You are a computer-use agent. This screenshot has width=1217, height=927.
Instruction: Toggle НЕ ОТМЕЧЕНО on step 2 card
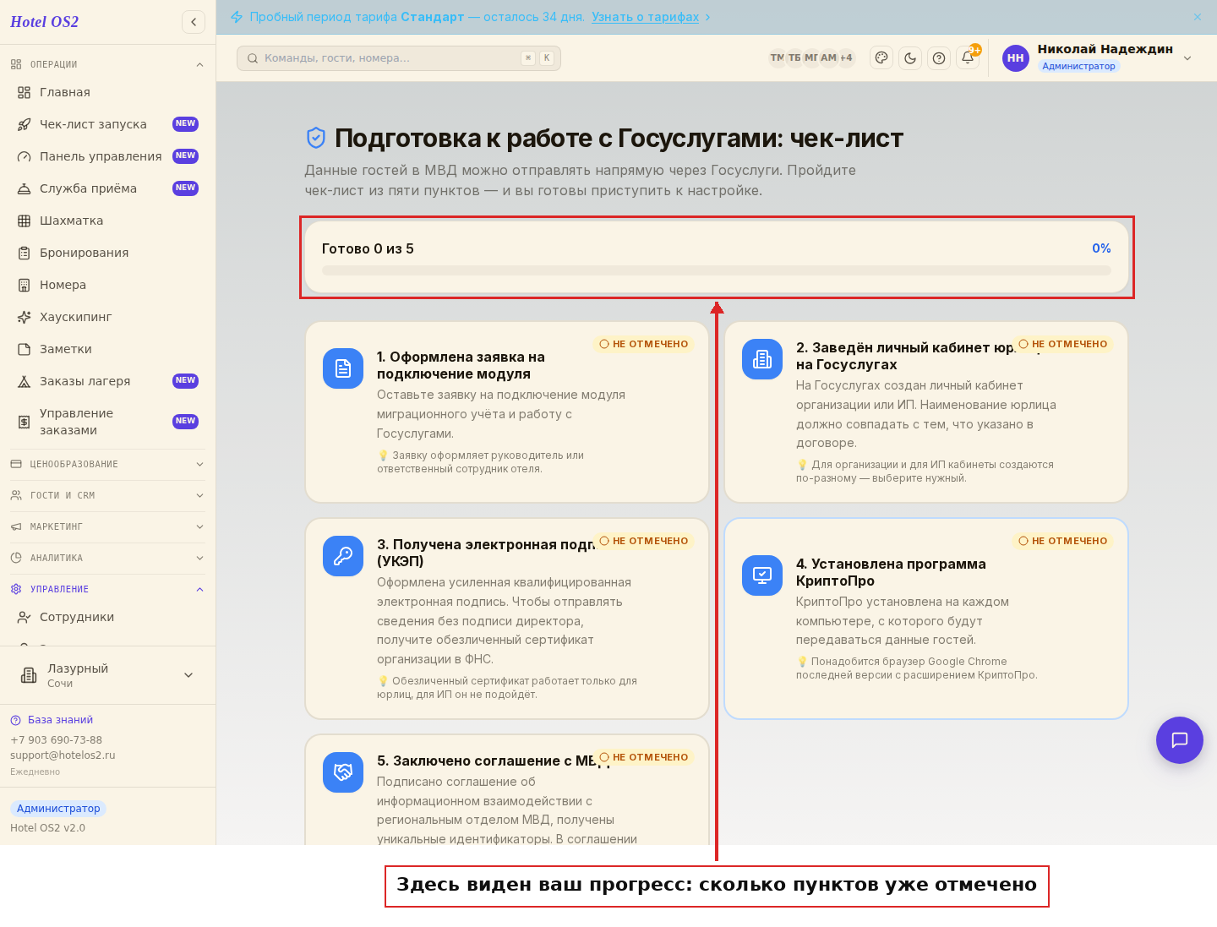pyautogui.click(x=1063, y=344)
